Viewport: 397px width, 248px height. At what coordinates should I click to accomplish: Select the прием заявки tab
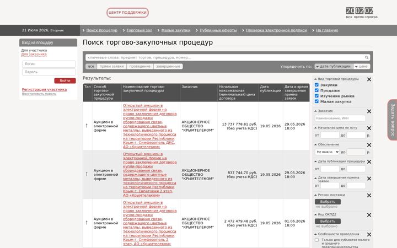(111, 66)
